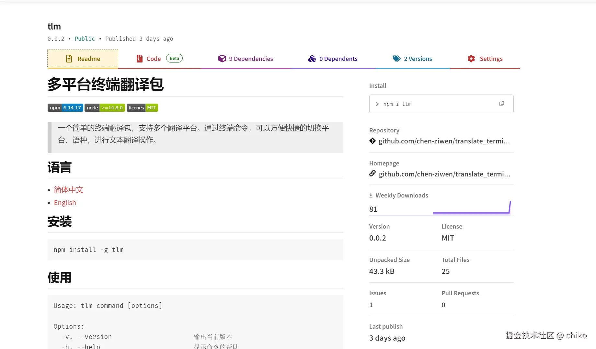Open the 简体中文 language link
The height and width of the screenshot is (349, 596).
(x=68, y=190)
